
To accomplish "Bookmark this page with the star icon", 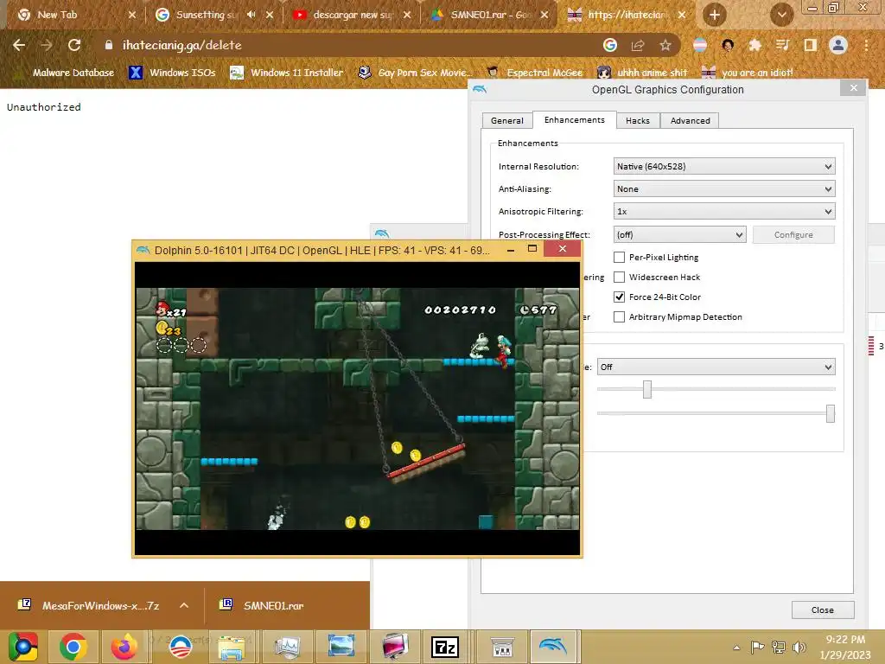I will pos(665,45).
